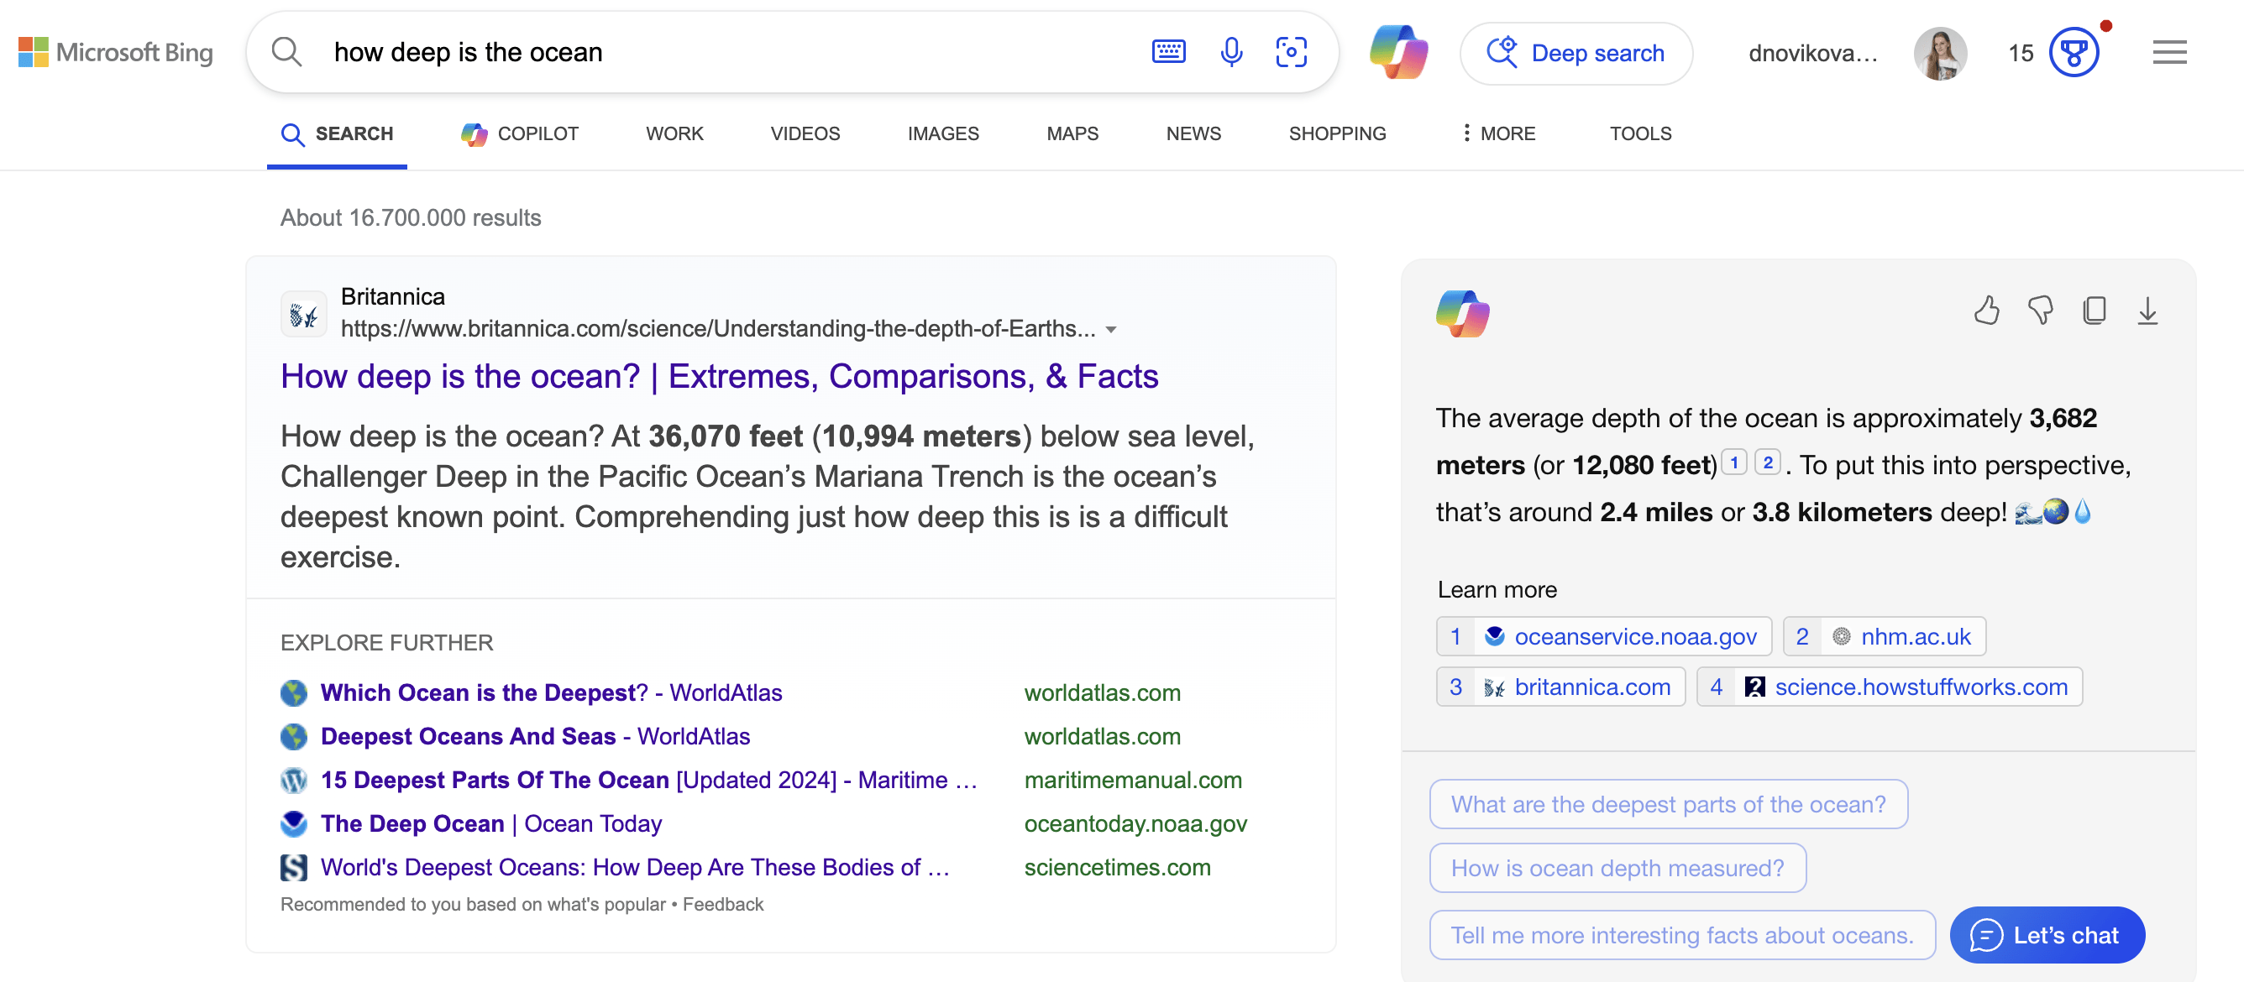Click the Deep search button
Image resolution: width=2244 pixels, height=982 pixels.
1576,53
